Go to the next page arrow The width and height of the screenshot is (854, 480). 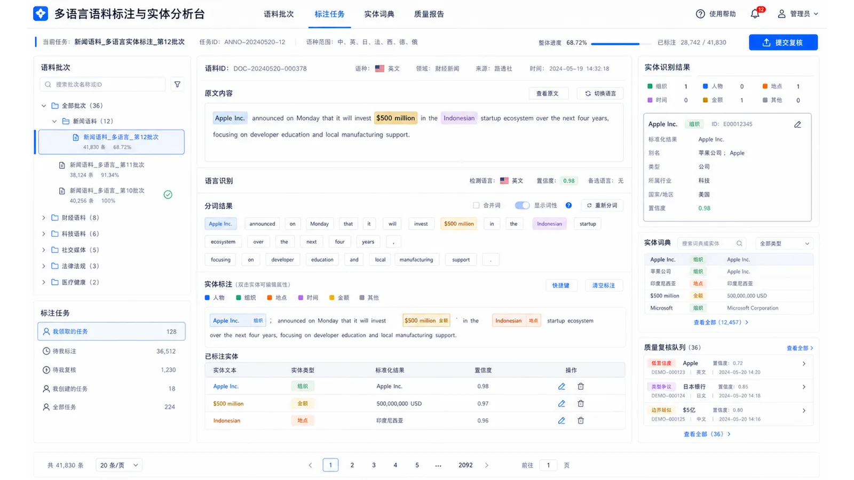487,466
